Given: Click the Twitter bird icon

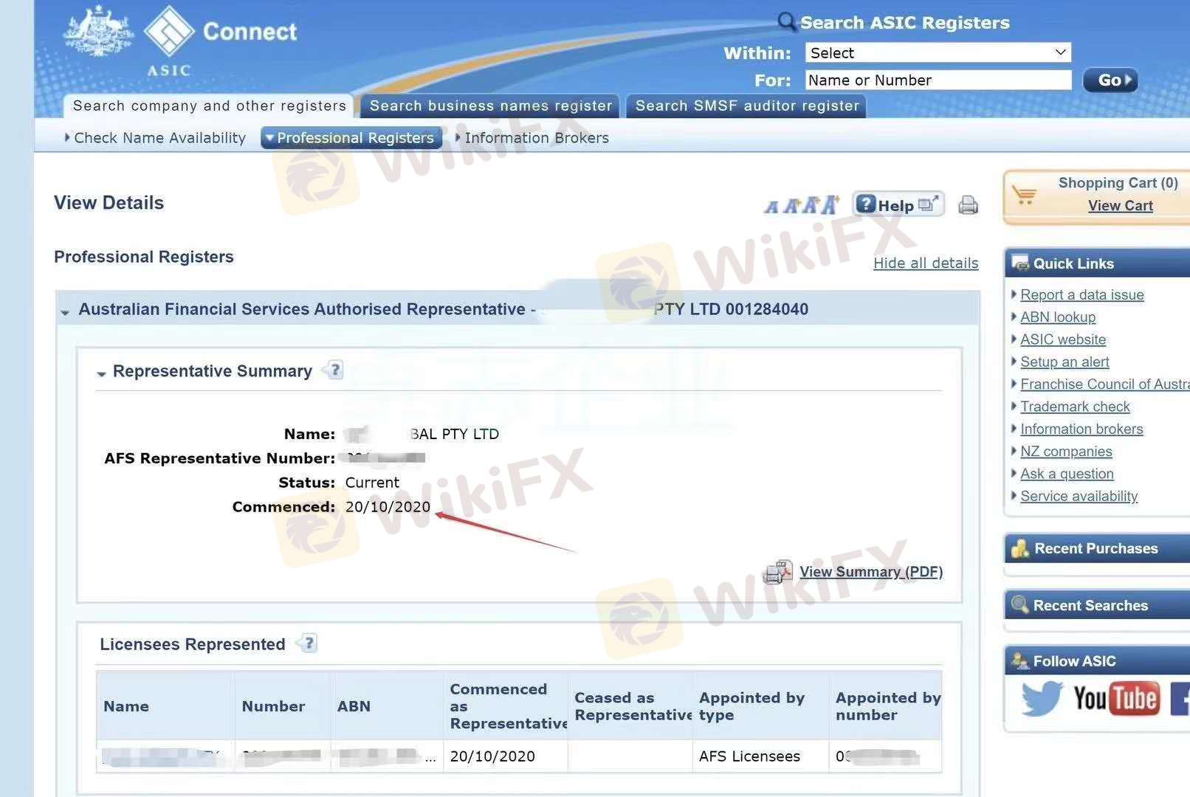Looking at the screenshot, I should tap(1041, 697).
